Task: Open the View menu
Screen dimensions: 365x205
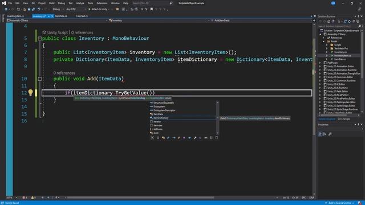Action: [25, 3]
